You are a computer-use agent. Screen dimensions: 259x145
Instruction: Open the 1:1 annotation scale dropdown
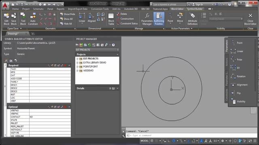pos(216,141)
